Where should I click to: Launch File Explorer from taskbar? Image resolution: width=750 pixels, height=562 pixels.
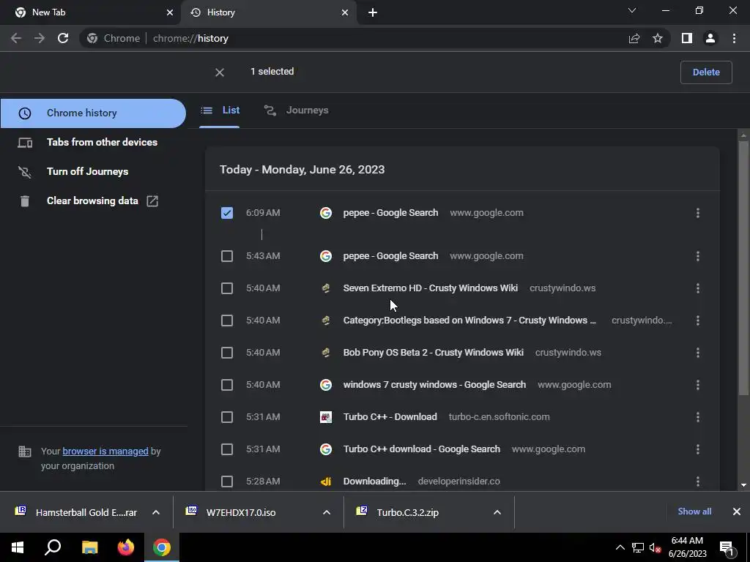click(89, 547)
